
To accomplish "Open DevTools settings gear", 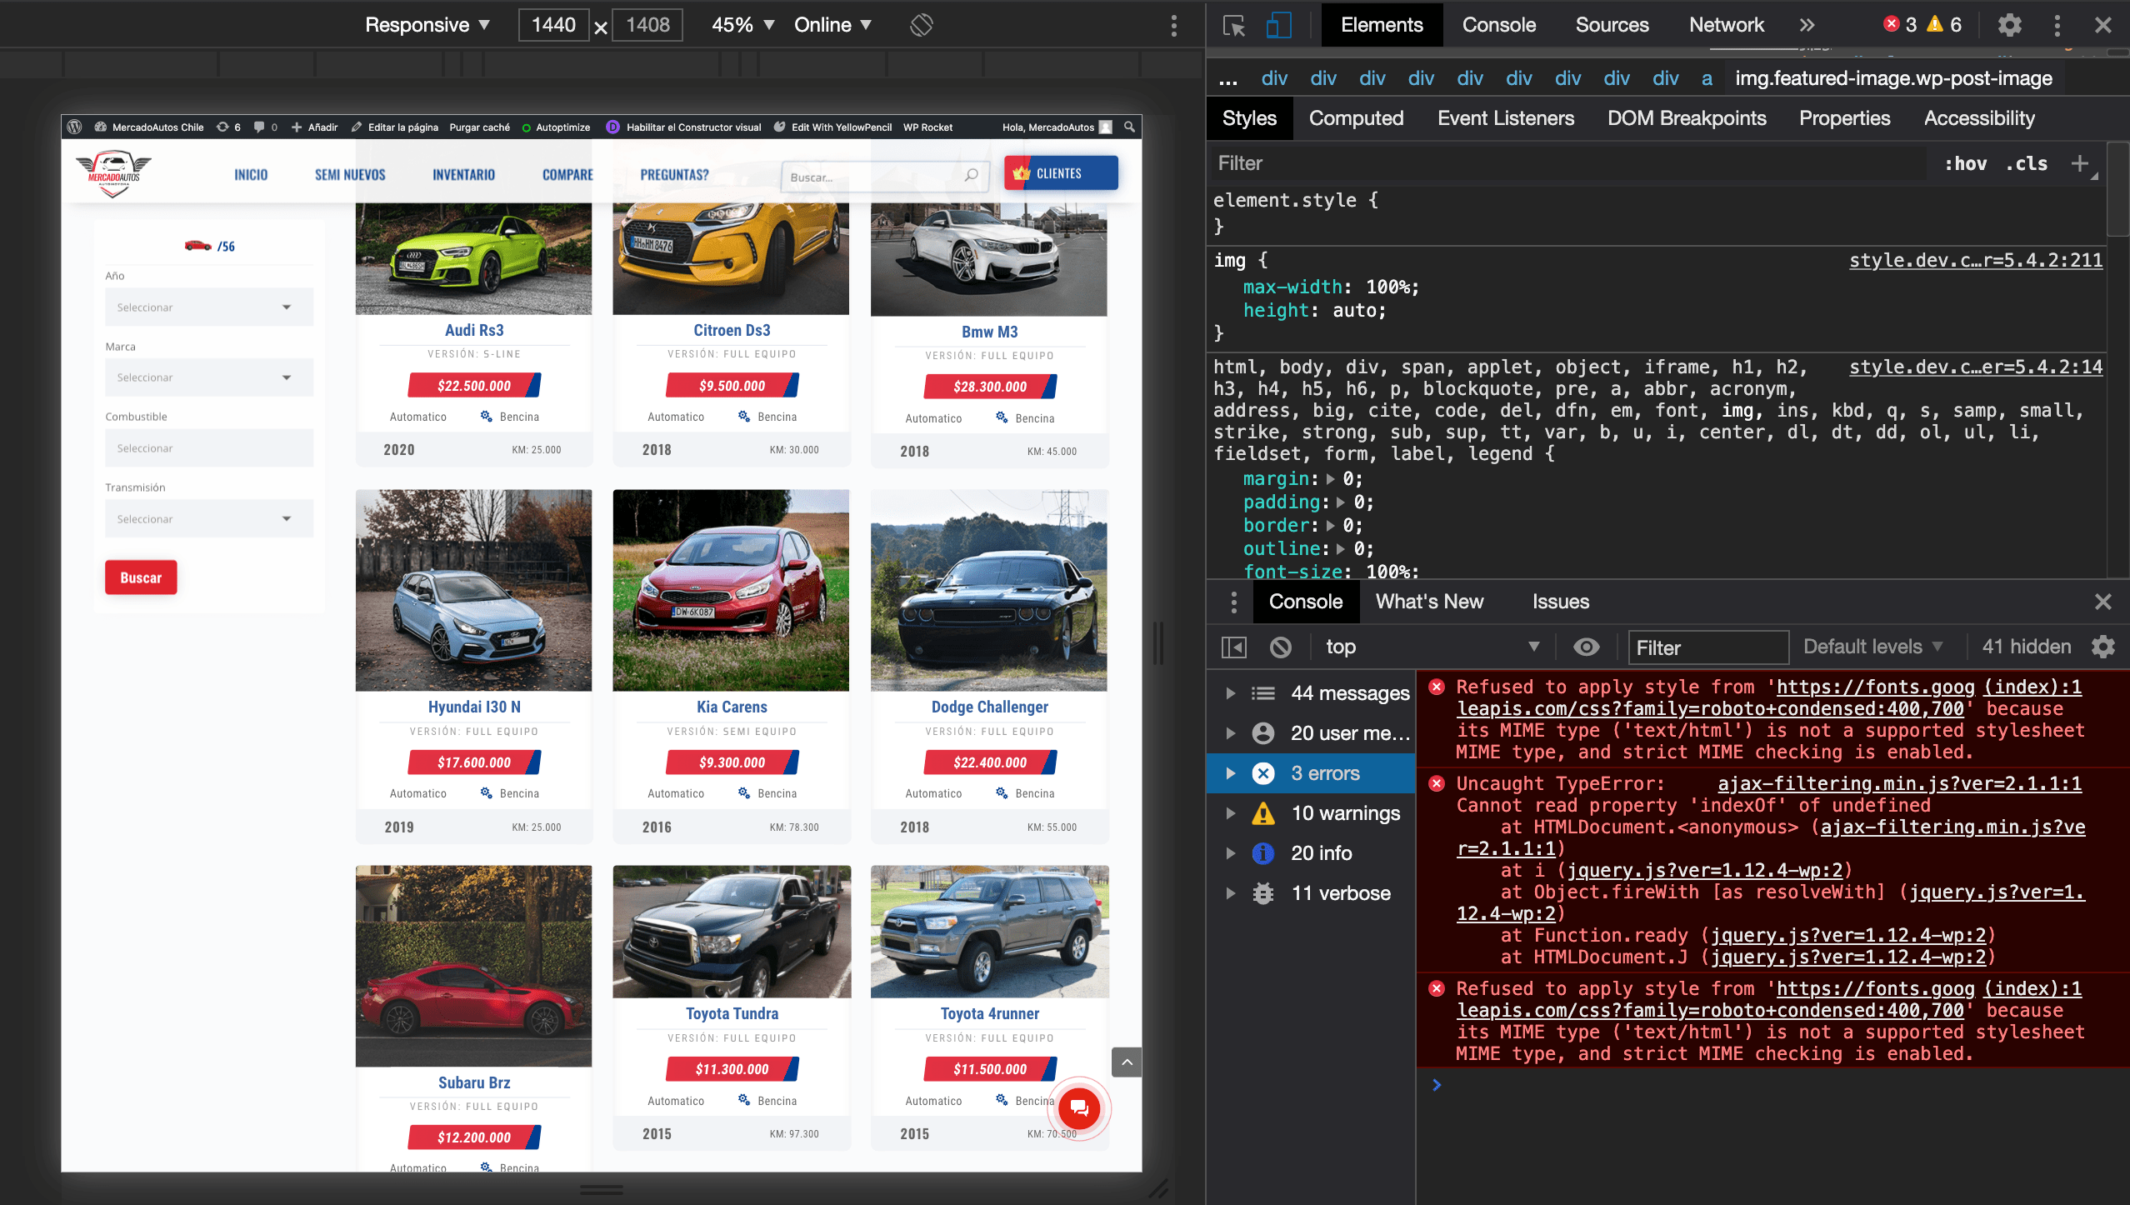I will click(2010, 25).
